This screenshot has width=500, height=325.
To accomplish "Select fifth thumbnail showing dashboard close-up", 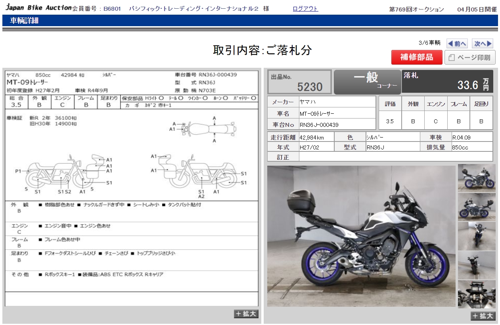I will [477, 294].
